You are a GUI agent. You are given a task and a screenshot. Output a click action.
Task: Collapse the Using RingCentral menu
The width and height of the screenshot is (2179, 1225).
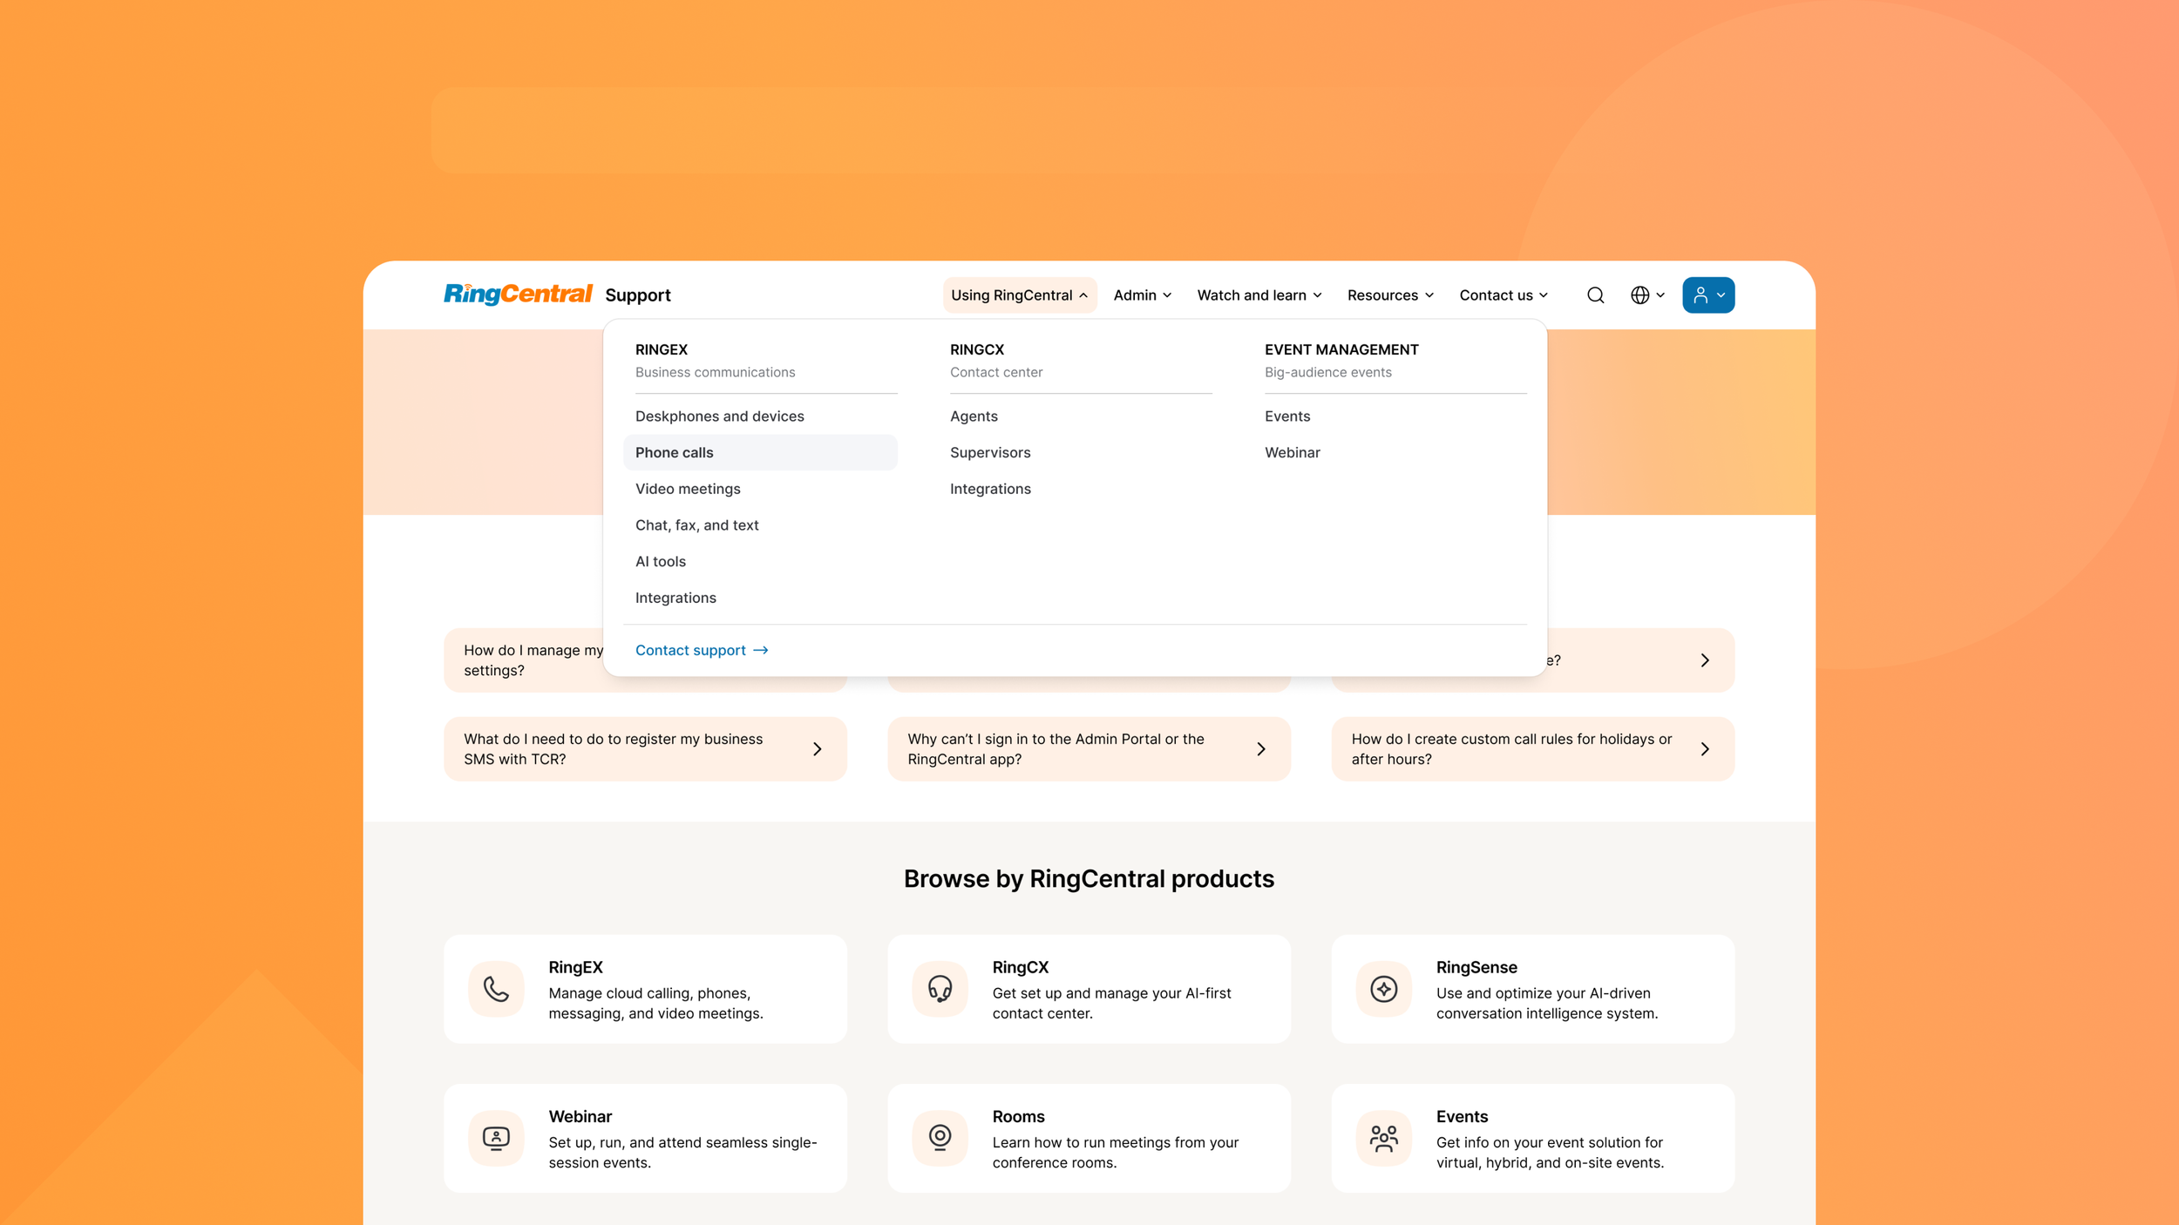pos(1018,294)
